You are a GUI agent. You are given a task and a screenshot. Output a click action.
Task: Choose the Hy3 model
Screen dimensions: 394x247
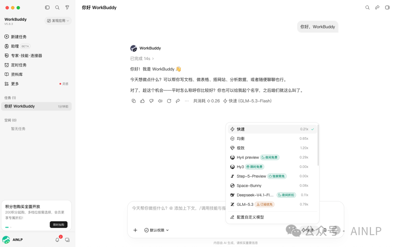273,167
